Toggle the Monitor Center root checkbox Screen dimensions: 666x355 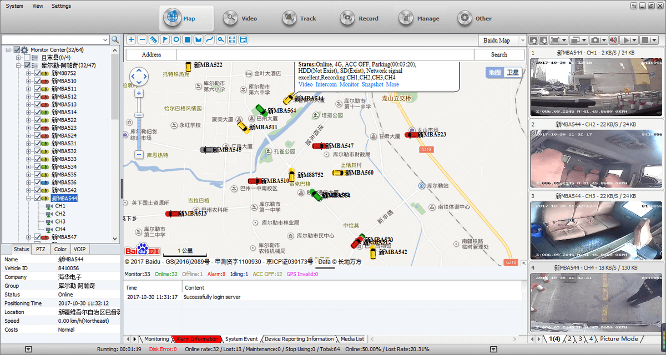17,50
